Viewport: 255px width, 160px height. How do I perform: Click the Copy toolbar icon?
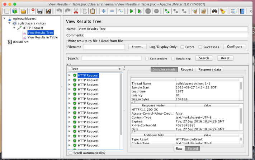pos(84,11)
